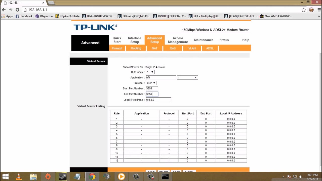Open Steam from the taskbar
The height and width of the screenshot is (181, 322).
coord(63,176)
